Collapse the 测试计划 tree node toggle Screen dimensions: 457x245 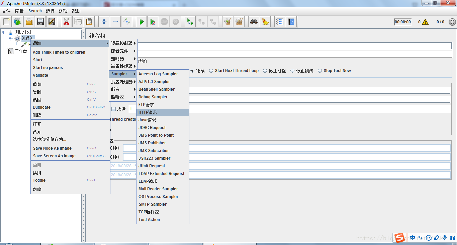[4, 32]
